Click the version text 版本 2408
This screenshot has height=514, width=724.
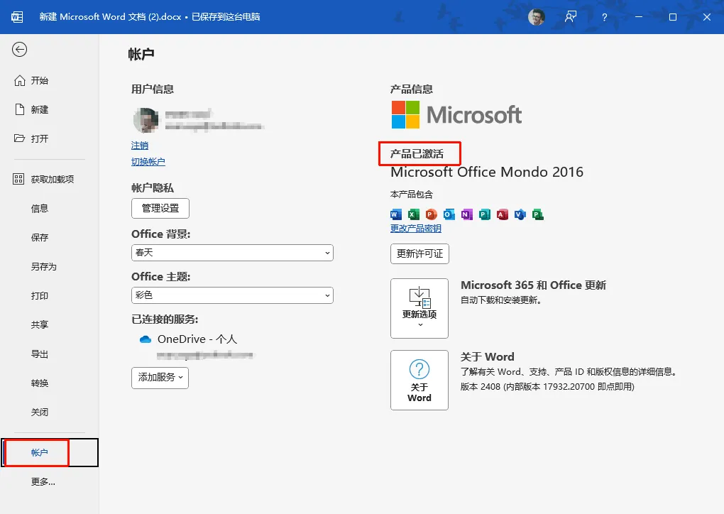point(547,386)
